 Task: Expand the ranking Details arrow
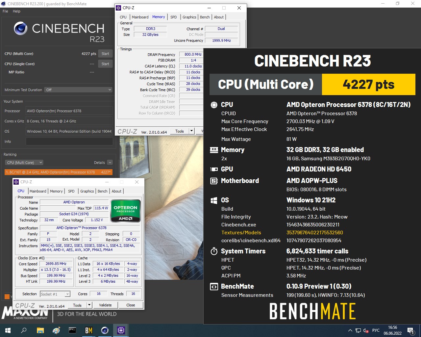pyautogui.click(x=110, y=163)
